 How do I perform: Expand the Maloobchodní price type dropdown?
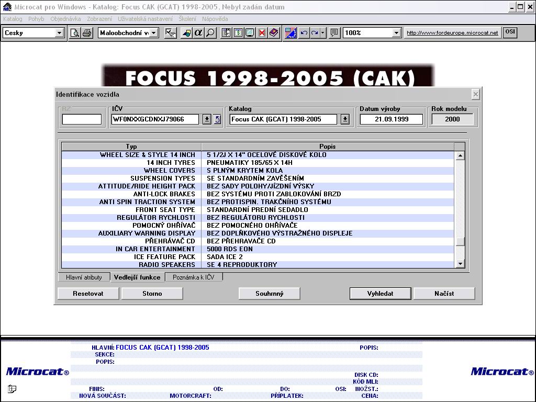[155, 33]
